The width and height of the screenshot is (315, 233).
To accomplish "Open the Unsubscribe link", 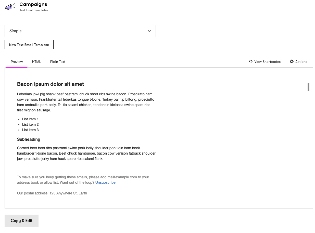I will point(105,182).
